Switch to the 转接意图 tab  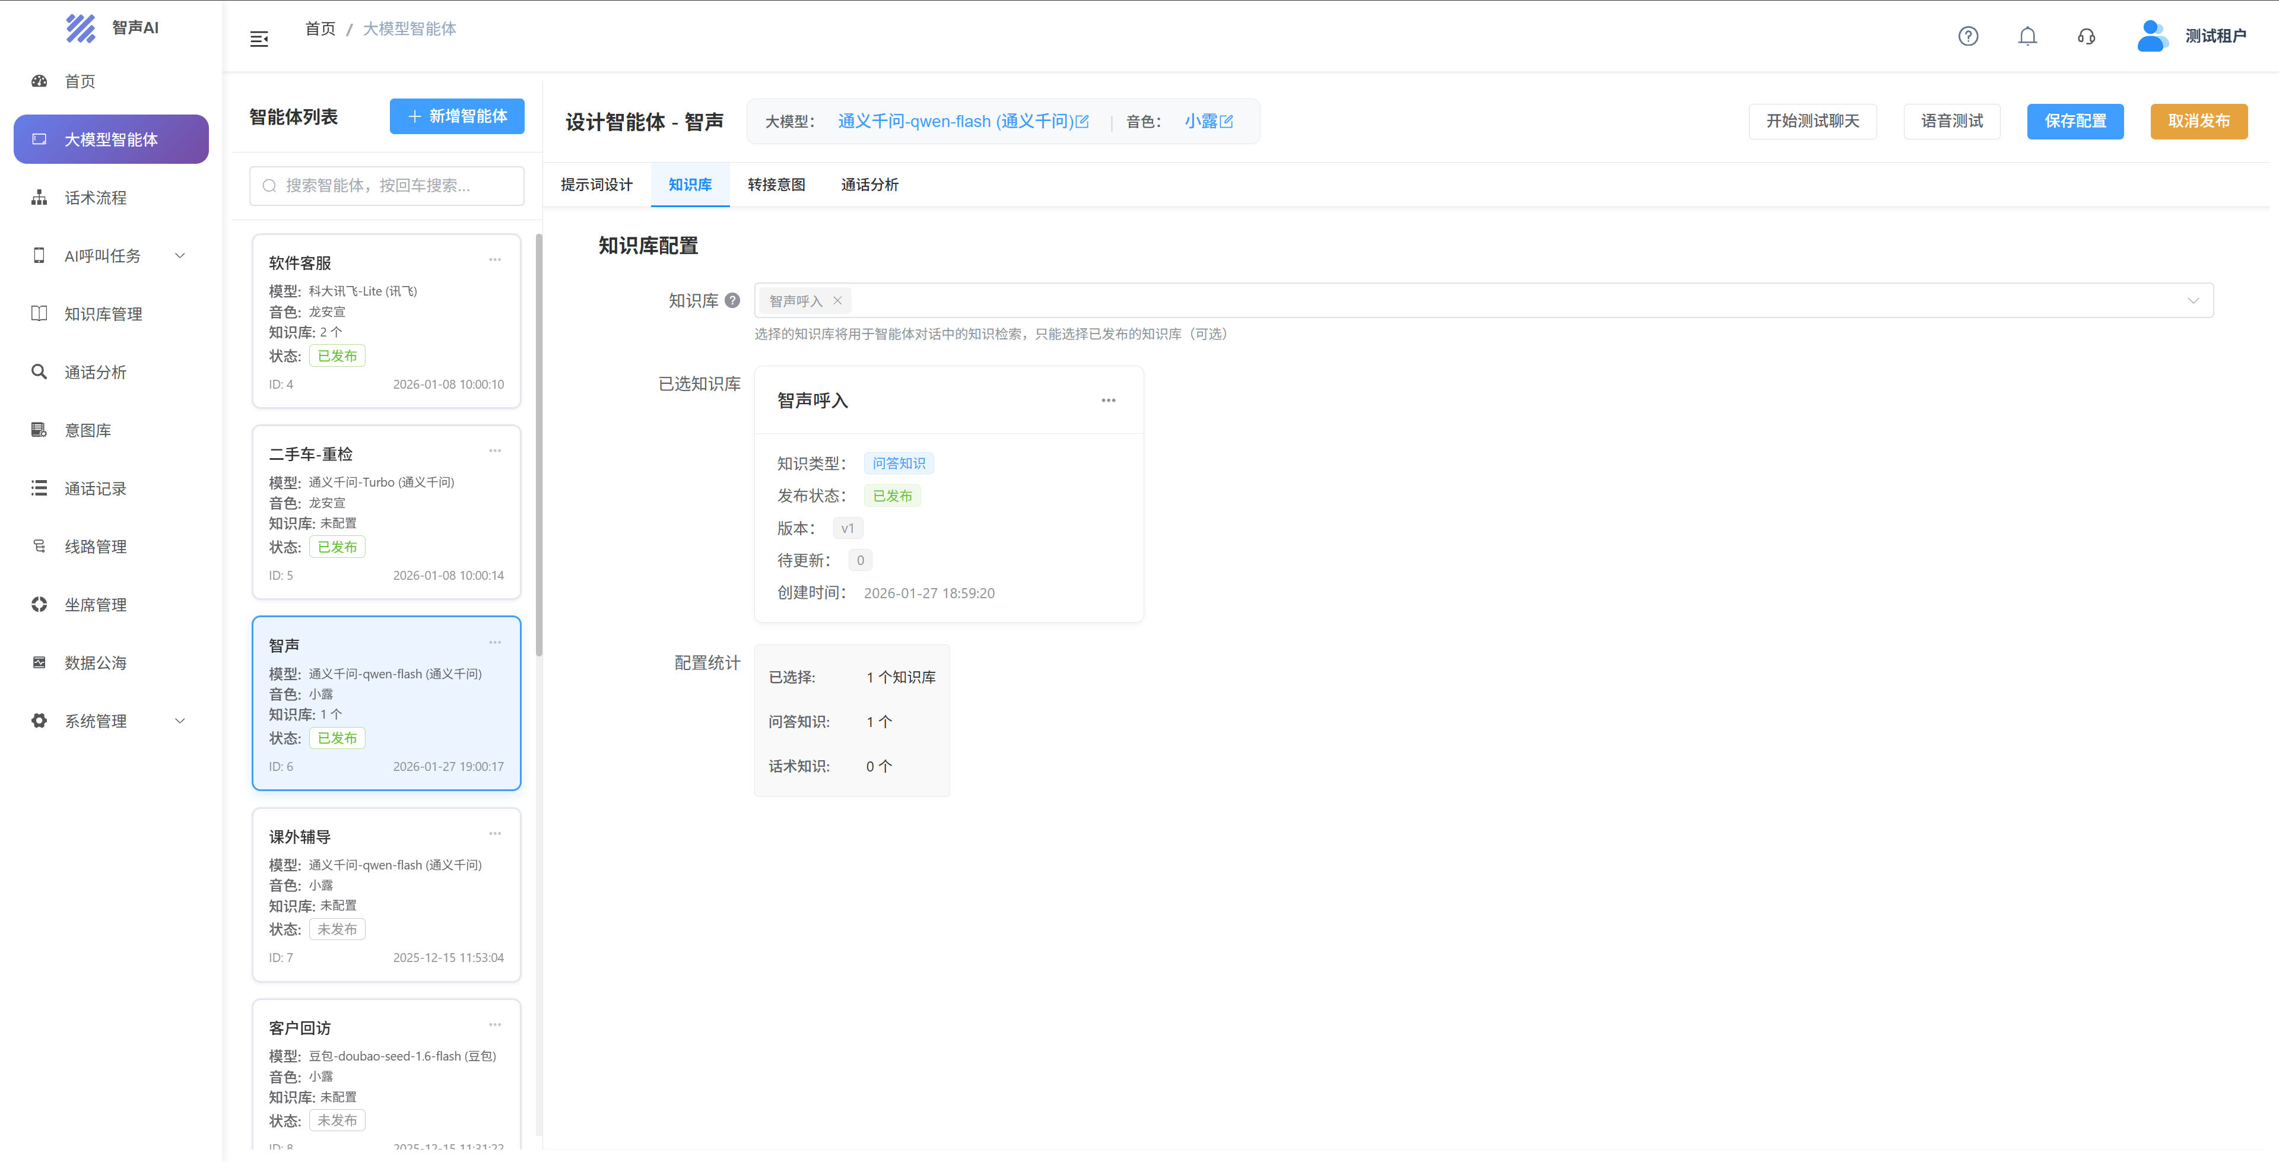(x=776, y=185)
